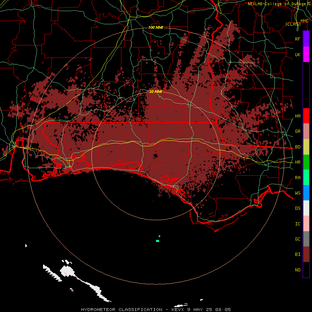Click the dusty pink GR legend swatch
The height and width of the screenshot is (312, 312).
pos(306,131)
